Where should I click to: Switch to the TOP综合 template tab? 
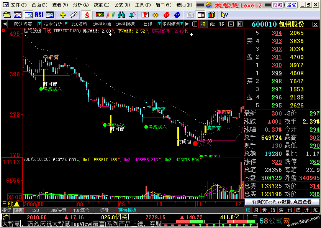pos(81,210)
